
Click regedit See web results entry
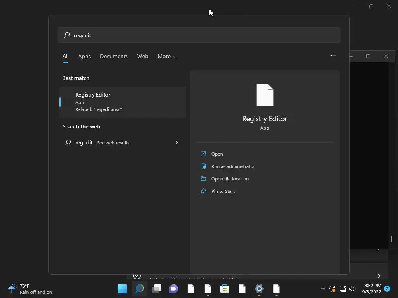(x=122, y=142)
